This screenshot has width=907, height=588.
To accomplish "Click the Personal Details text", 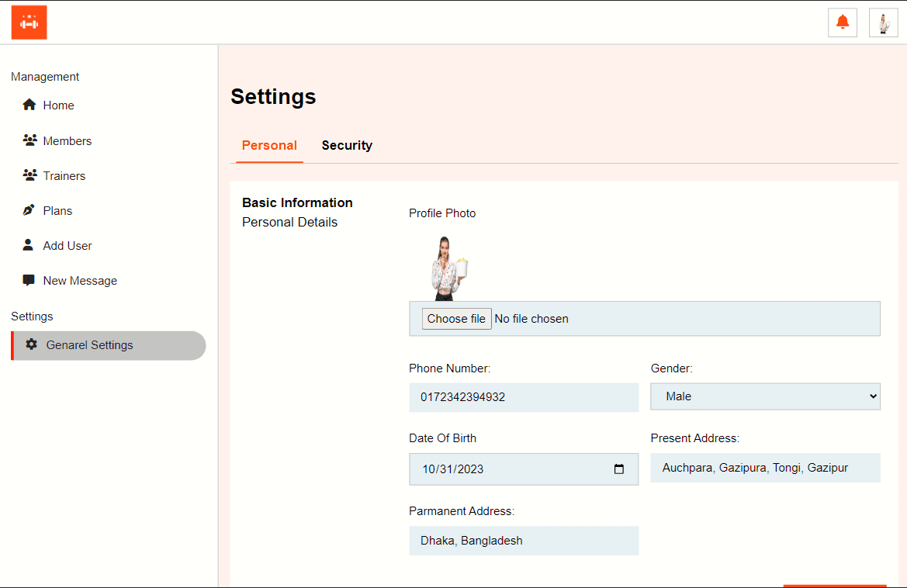I will 289,222.
